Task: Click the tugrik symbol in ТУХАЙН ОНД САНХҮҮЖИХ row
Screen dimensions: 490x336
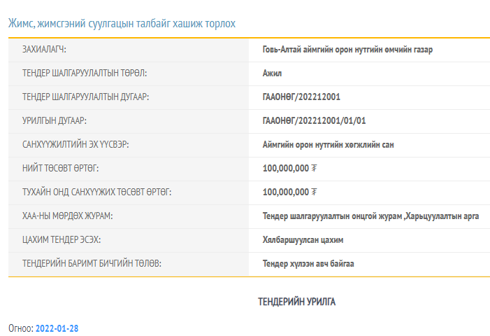Action: pos(315,192)
